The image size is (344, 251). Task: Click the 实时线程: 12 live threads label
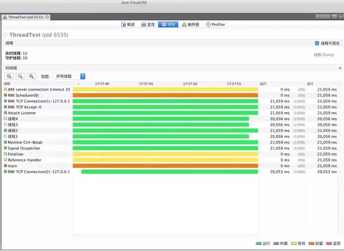point(16,53)
